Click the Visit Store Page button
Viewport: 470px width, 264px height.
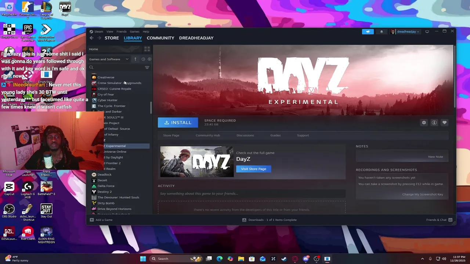(x=253, y=169)
